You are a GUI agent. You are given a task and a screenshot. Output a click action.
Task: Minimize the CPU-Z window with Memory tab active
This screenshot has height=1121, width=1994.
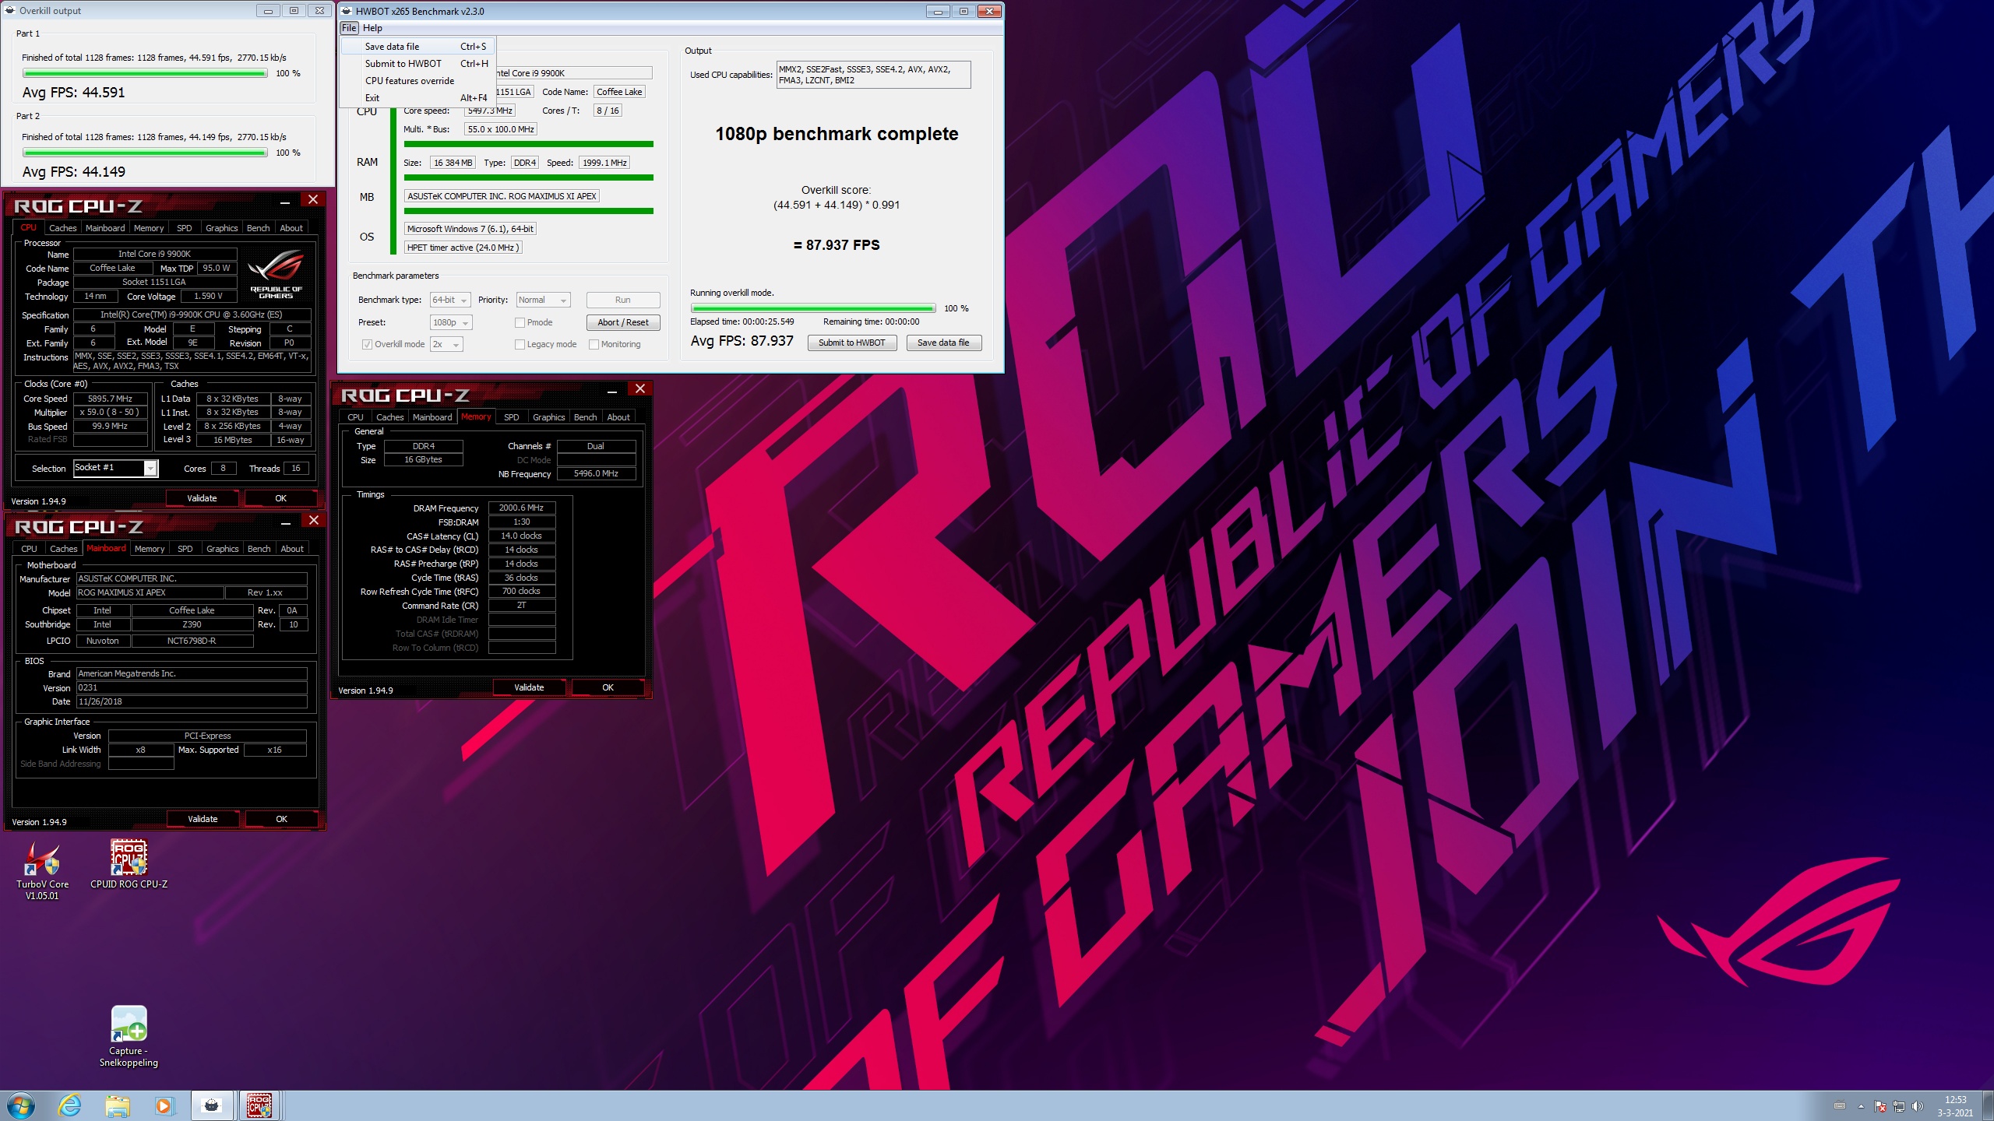pos(612,391)
